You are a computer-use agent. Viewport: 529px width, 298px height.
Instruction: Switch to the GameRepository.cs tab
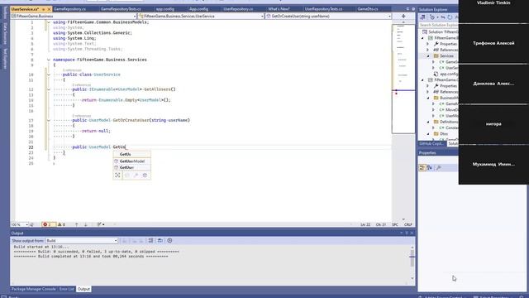[69, 9]
